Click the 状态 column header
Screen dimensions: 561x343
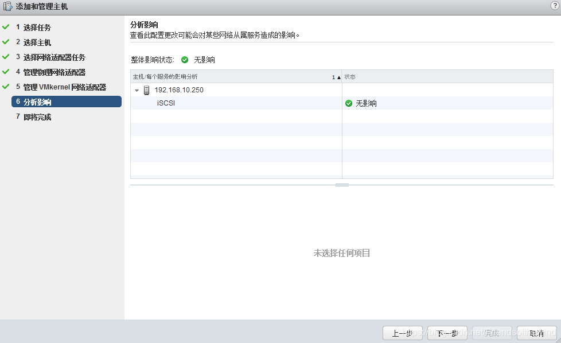[x=447, y=76]
